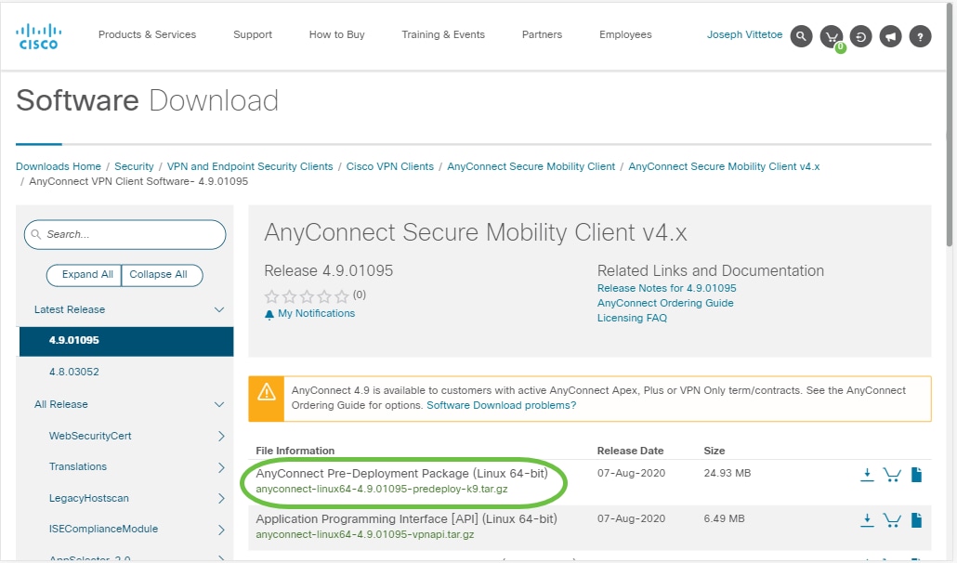Collapse the Latest Release section
The width and height of the screenshot is (957, 563).
pyautogui.click(x=219, y=310)
